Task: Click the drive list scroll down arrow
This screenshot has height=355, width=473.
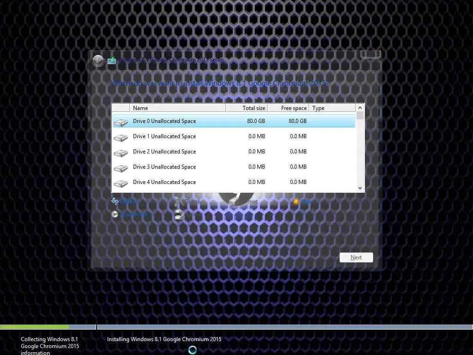Action: click(x=360, y=188)
